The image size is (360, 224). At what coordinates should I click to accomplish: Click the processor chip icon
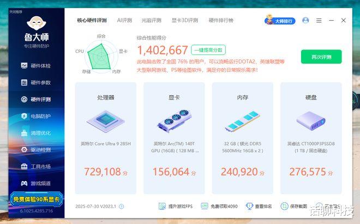point(106,121)
